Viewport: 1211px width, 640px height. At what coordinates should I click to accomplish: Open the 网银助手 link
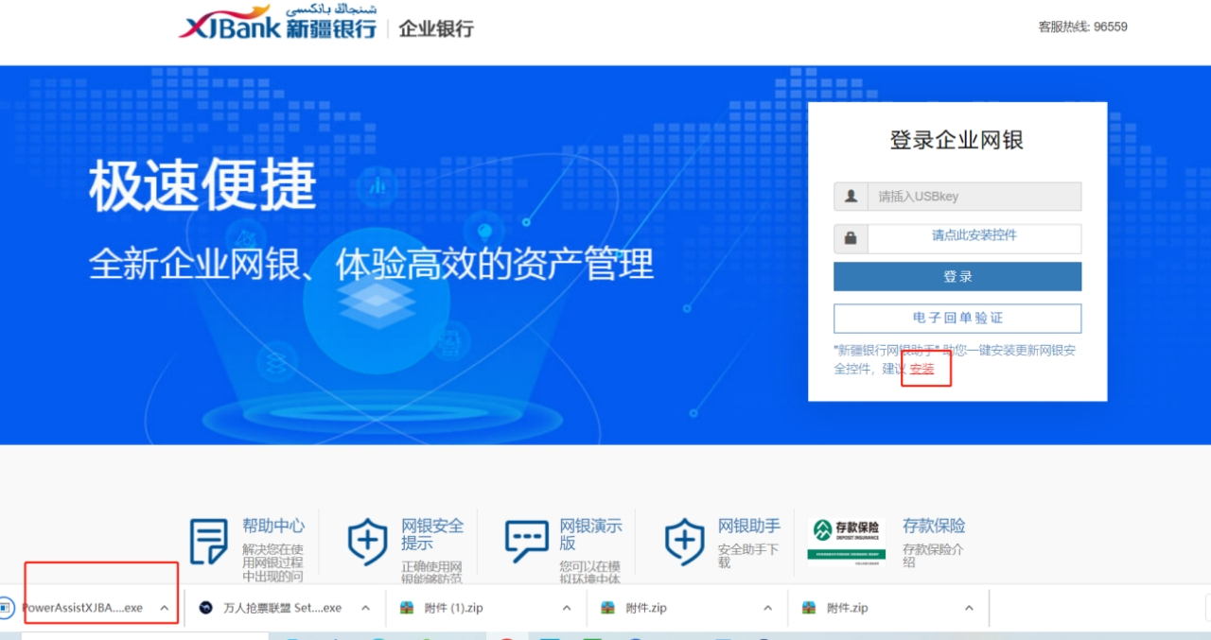click(x=749, y=526)
